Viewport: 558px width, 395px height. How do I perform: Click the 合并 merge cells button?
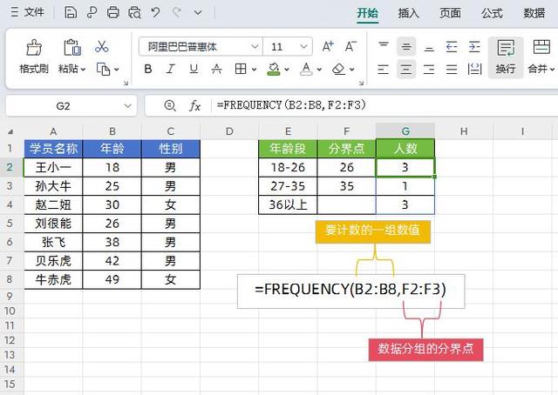541,57
